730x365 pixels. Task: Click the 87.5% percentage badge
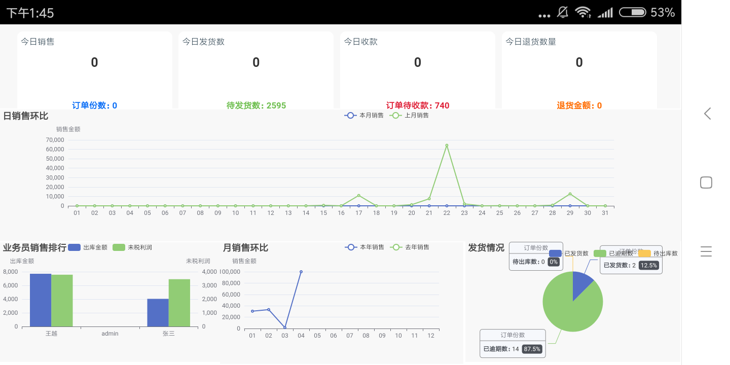click(532, 349)
